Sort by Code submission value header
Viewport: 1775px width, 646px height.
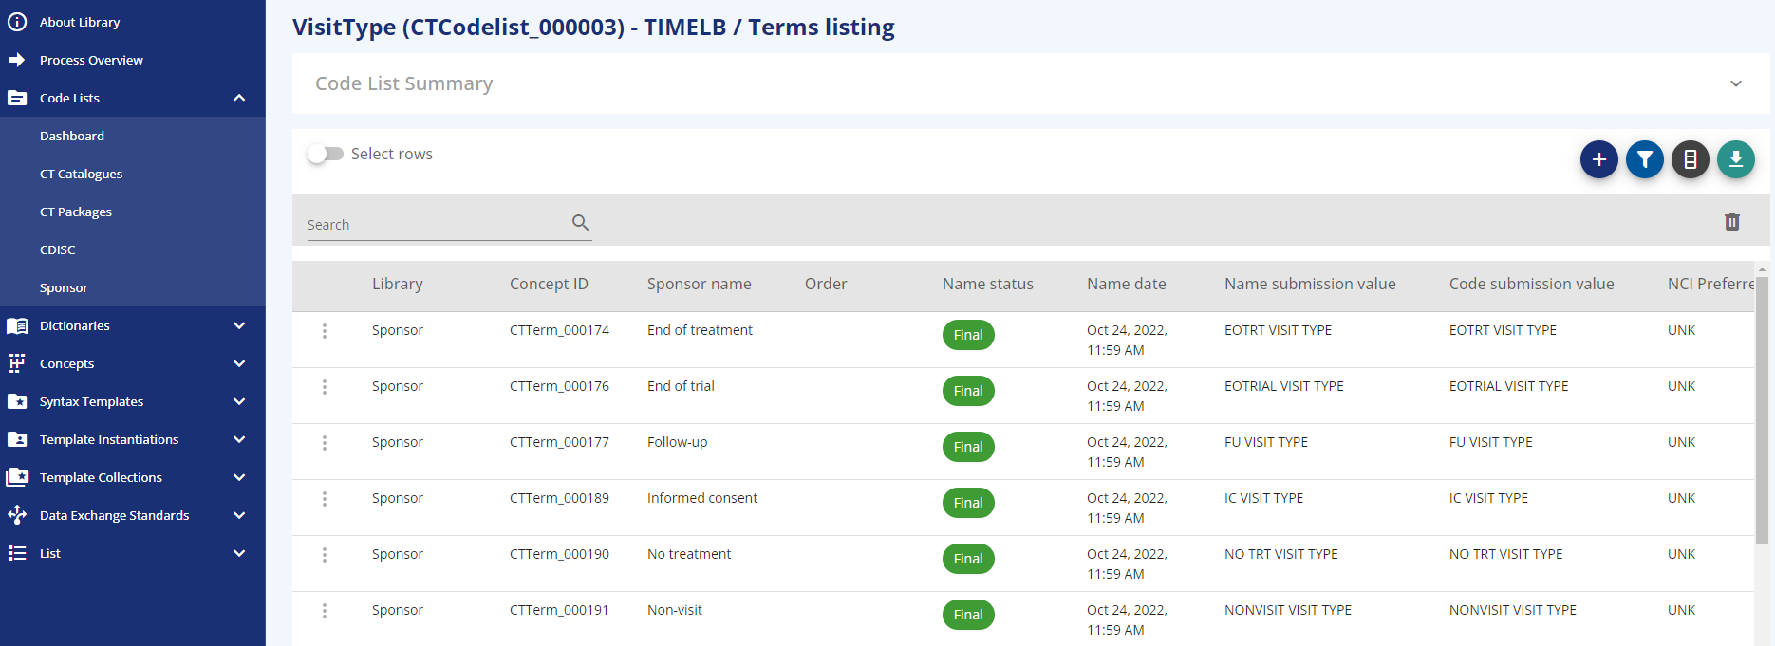pos(1532,284)
